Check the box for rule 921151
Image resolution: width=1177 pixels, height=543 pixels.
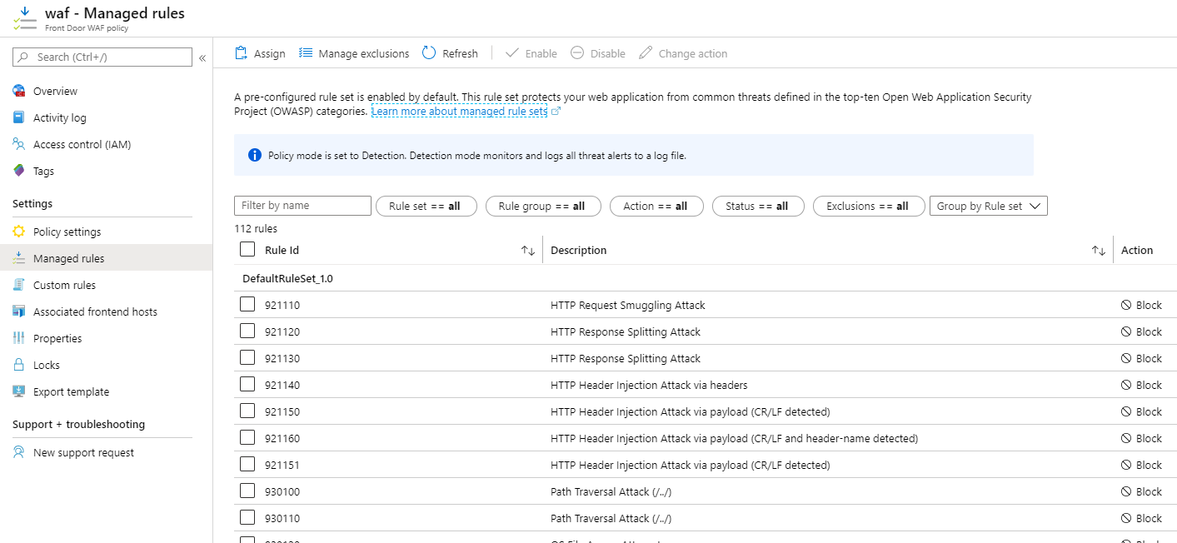pyautogui.click(x=247, y=464)
